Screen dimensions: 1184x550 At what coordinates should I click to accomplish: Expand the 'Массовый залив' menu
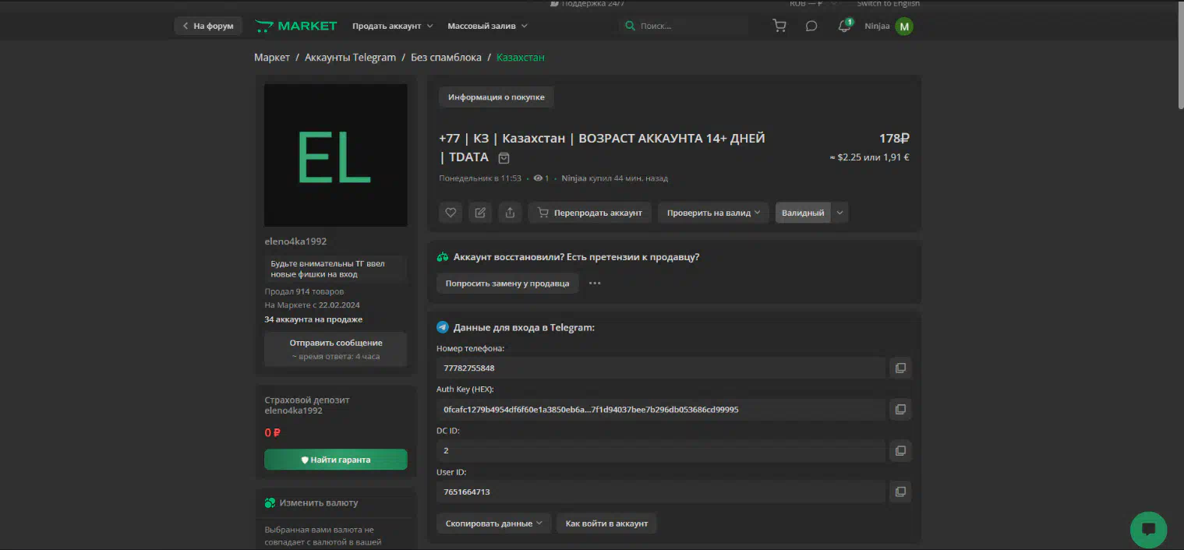pyautogui.click(x=487, y=26)
